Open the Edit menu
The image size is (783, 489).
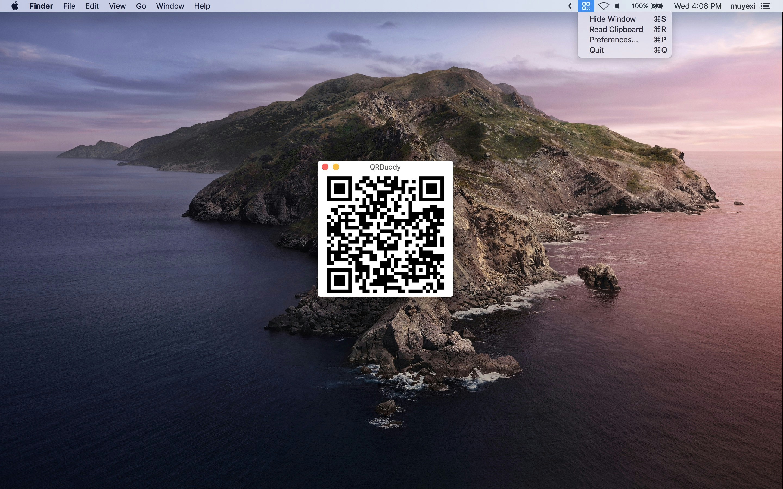coord(92,6)
